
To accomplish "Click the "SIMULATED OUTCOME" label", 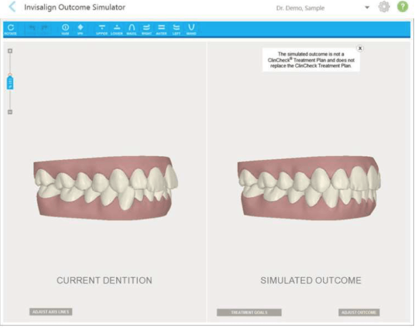I will point(311,280).
